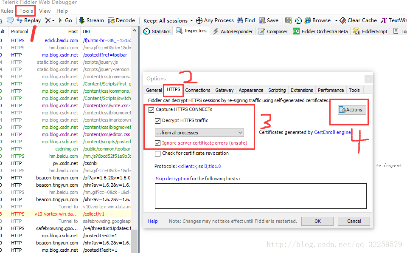The image size is (407, 253).
Task: Open the Composer tab
Action: (x=273, y=31)
